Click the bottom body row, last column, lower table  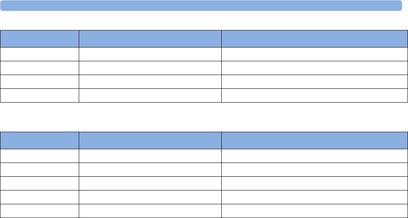[x=315, y=211]
